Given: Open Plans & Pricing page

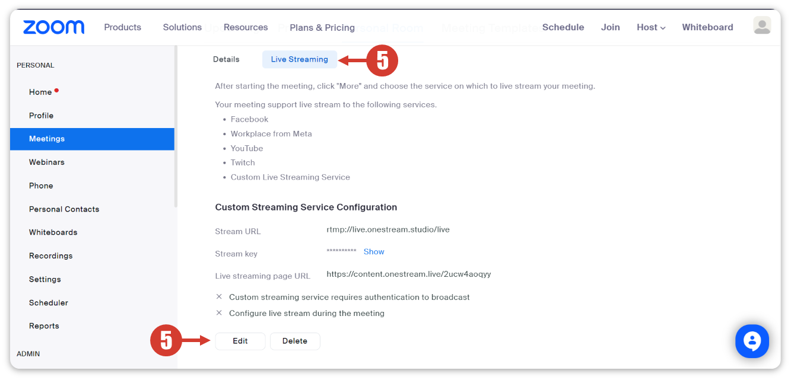Looking at the screenshot, I should point(322,28).
